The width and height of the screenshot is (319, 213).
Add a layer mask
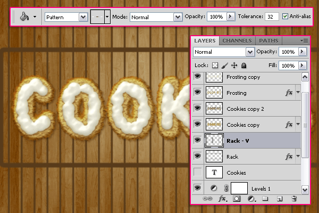click(x=237, y=199)
